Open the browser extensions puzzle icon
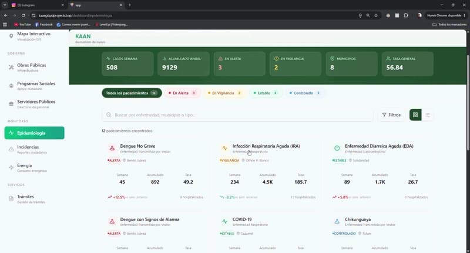 point(406,15)
